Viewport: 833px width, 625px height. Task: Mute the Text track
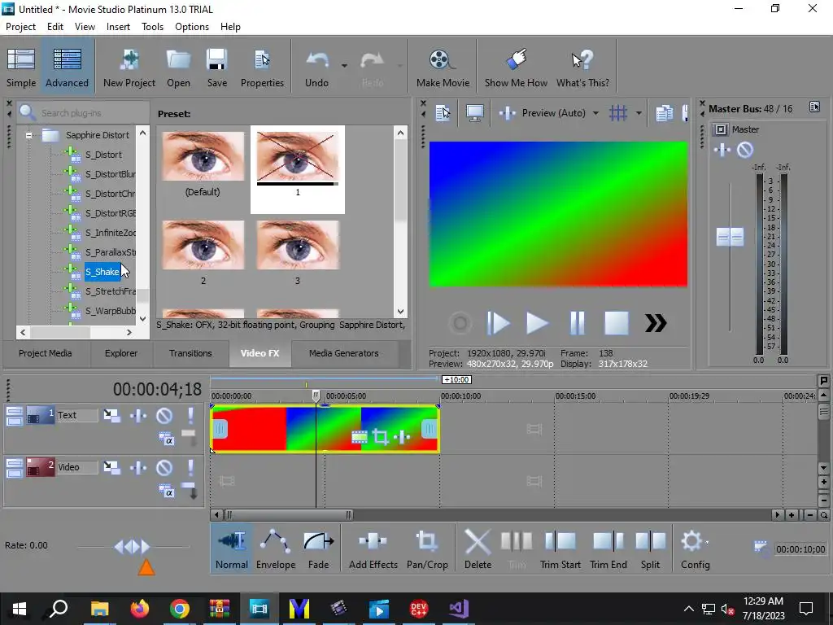point(164,415)
